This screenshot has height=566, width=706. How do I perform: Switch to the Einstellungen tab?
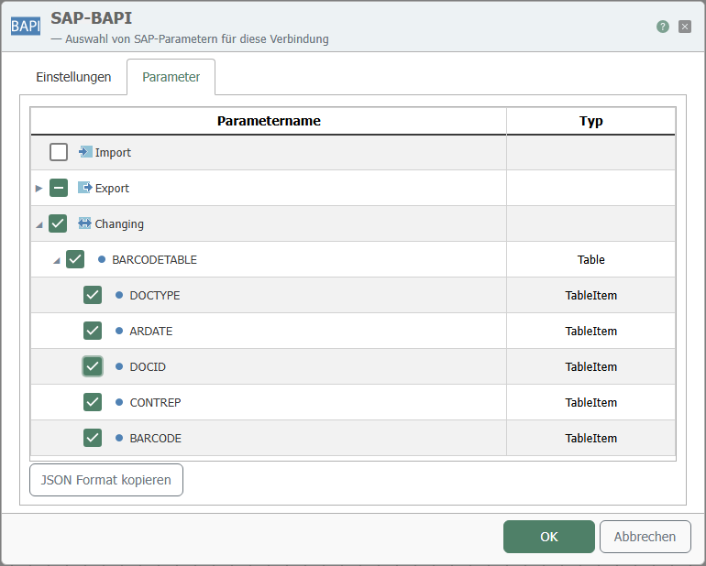coord(73,77)
